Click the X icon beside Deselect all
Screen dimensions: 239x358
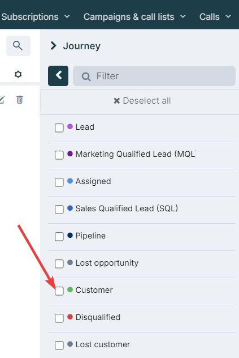[x=116, y=101]
